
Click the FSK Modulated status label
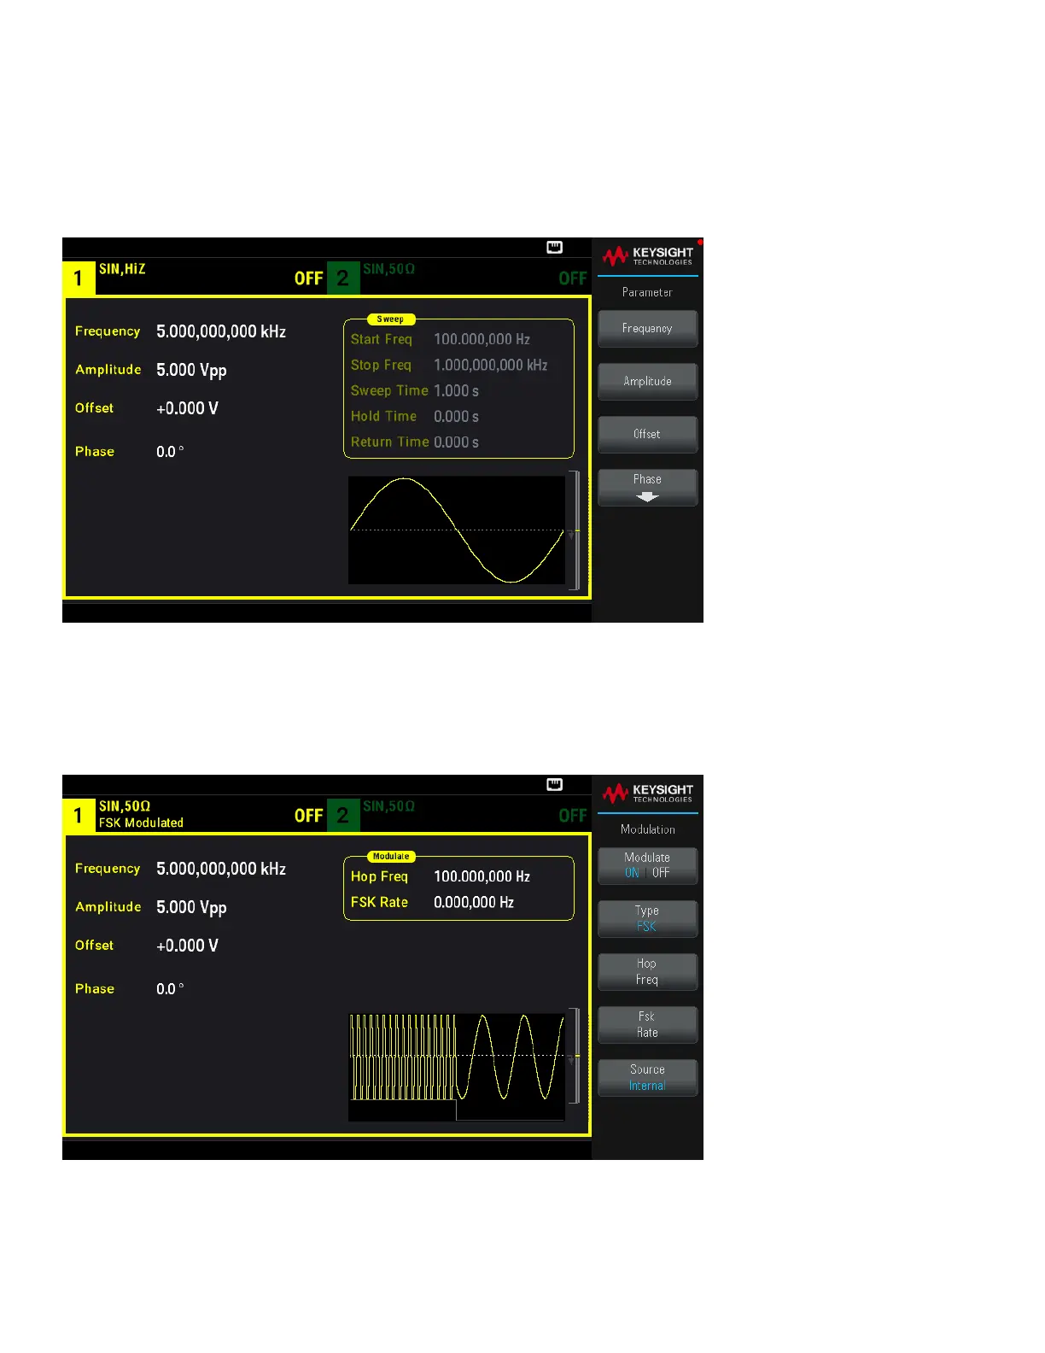pos(141,823)
